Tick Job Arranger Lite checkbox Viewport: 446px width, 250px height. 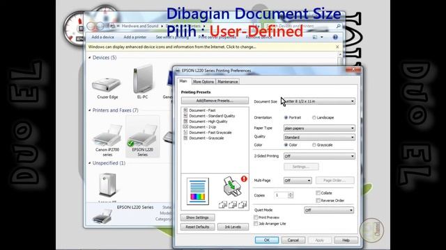[256, 224]
